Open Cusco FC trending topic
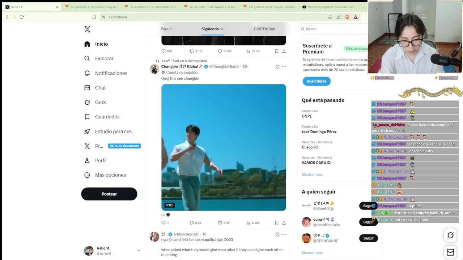Viewport: 463px width, 260px height. click(310, 147)
